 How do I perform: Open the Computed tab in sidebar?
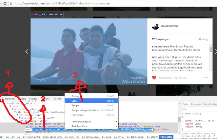pos(196,104)
